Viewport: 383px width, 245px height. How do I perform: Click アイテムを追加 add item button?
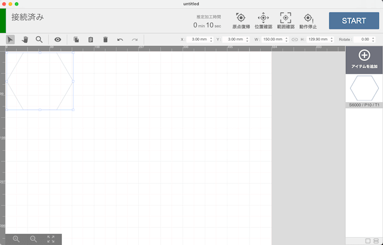[x=364, y=60]
